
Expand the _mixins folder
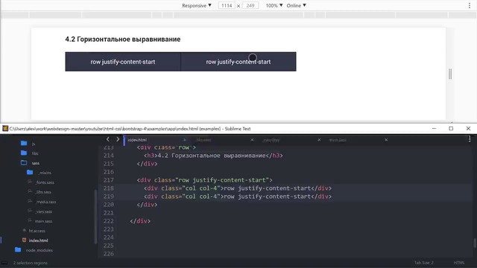click(x=45, y=173)
